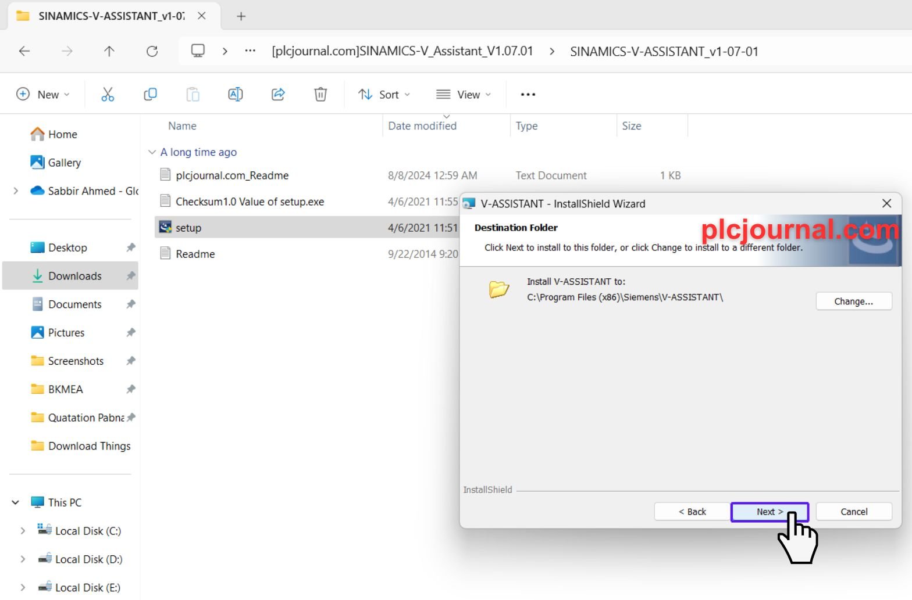Screen dimensions: 912x600
Task: Click the Delete trash icon
Action: click(x=320, y=94)
